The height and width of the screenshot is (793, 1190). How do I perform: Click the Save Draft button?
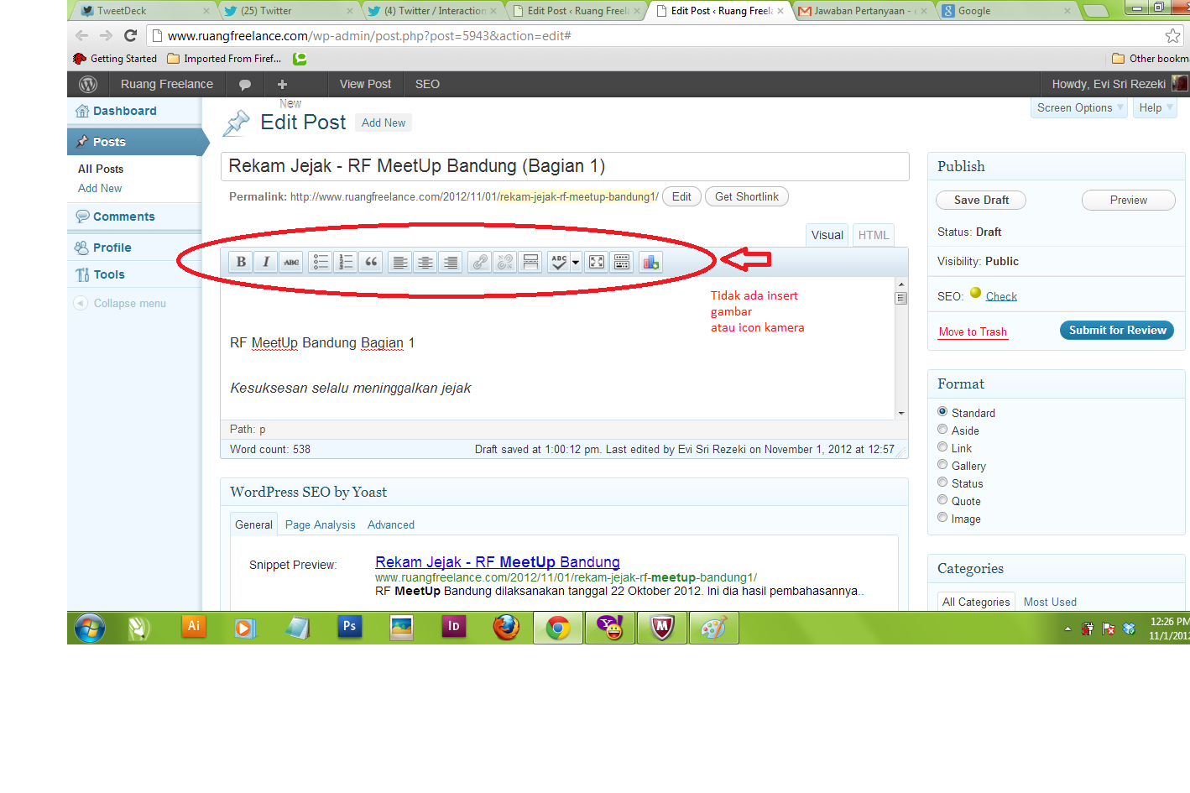click(x=981, y=200)
